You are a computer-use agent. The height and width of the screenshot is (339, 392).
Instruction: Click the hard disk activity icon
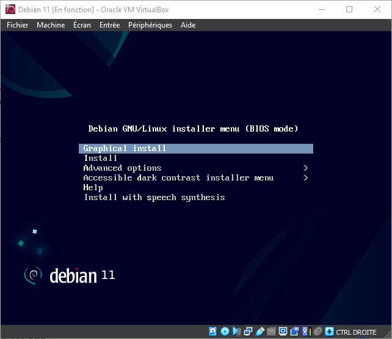point(212,332)
